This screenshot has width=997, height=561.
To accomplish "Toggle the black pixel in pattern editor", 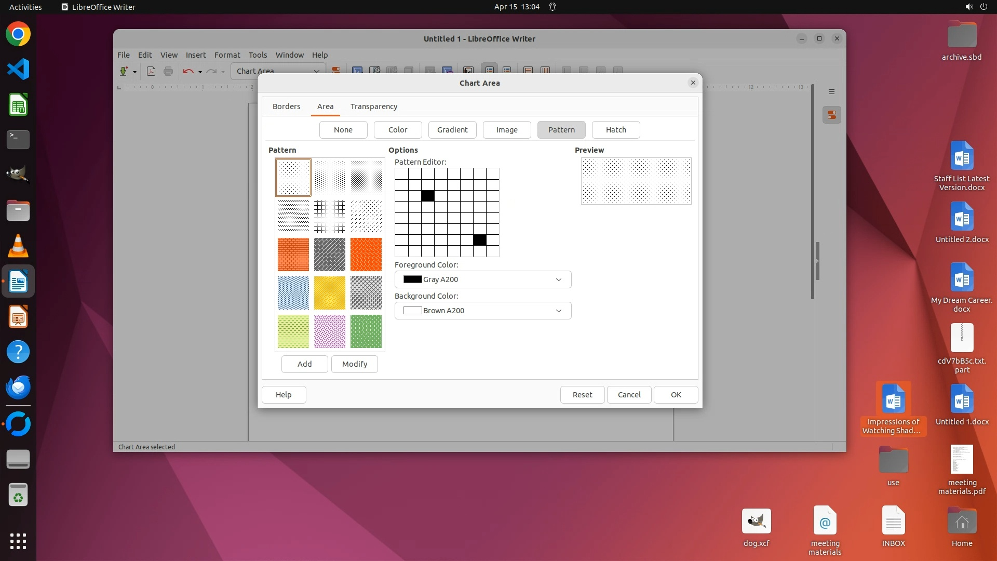I will (x=428, y=196).
